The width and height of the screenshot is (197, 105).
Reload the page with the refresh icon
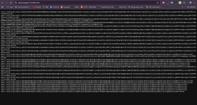click(11, 3)
